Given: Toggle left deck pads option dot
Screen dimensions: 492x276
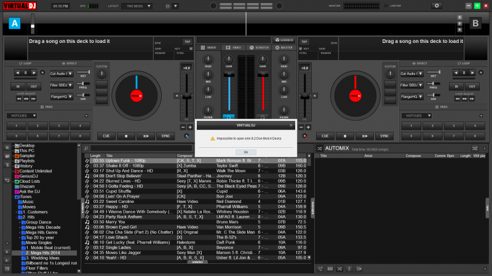Looking at the screenshot, I should (x=86, y=116).
